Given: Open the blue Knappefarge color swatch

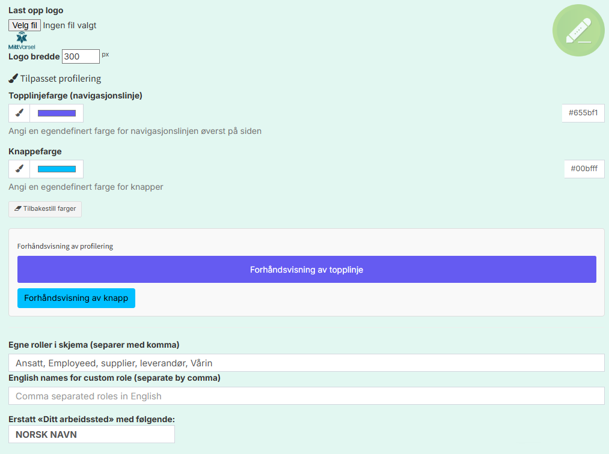Looking at the screenshot, I should pos(57,169).
